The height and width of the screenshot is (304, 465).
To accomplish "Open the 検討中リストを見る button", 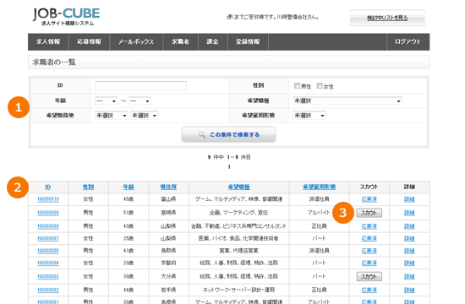I will [x=387, y=18].
